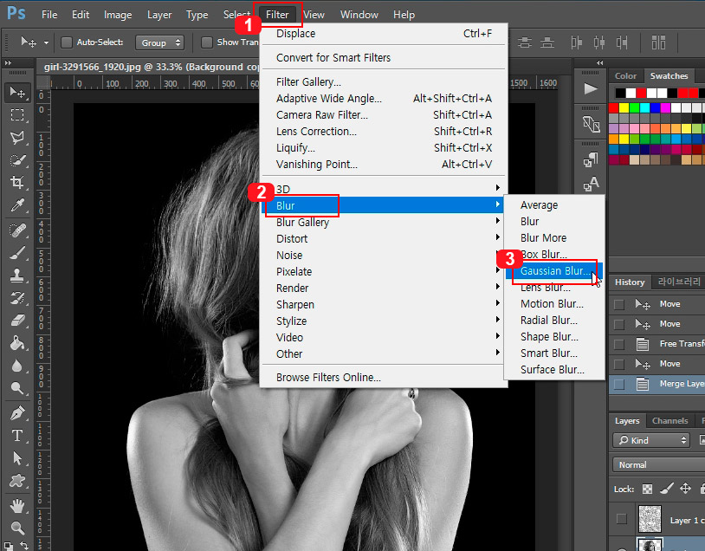
Task: Switch to the Channels tab
Action: (x=669, y=420)
